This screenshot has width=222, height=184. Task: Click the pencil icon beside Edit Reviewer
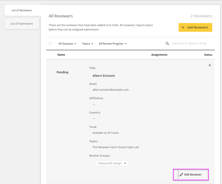pos(181,175)
